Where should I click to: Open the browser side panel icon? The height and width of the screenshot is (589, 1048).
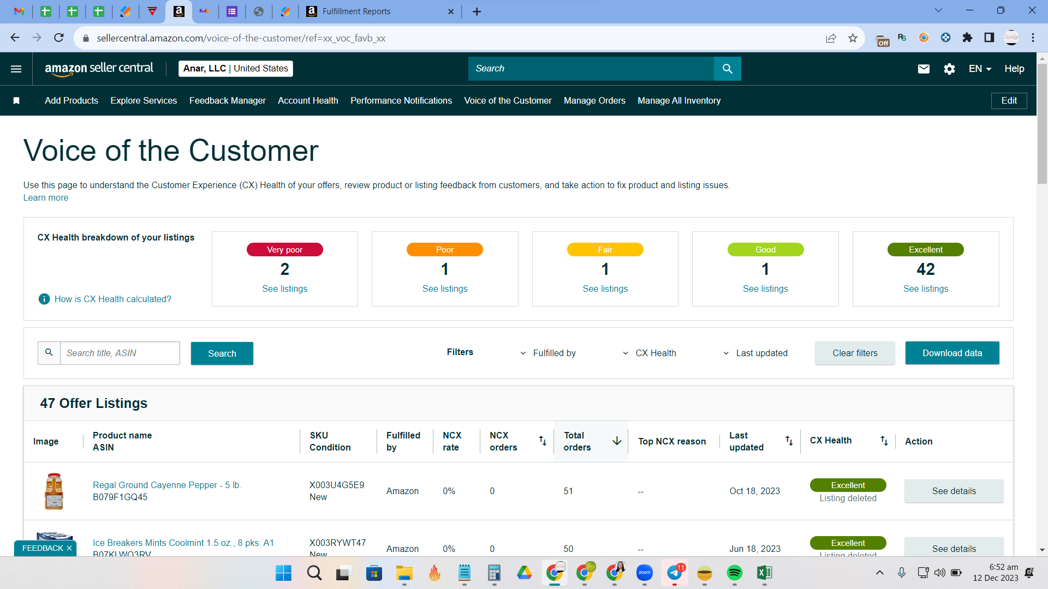coord(989,38)
